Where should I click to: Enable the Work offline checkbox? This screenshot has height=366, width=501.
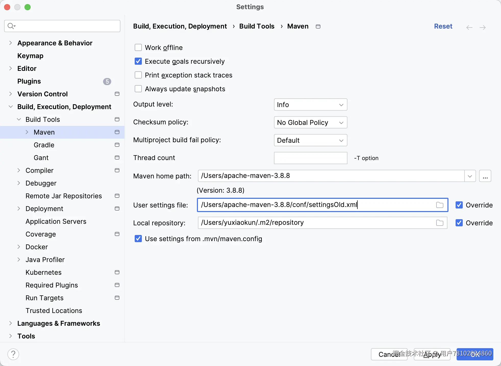pyautogui.click(x=138, y=48)
